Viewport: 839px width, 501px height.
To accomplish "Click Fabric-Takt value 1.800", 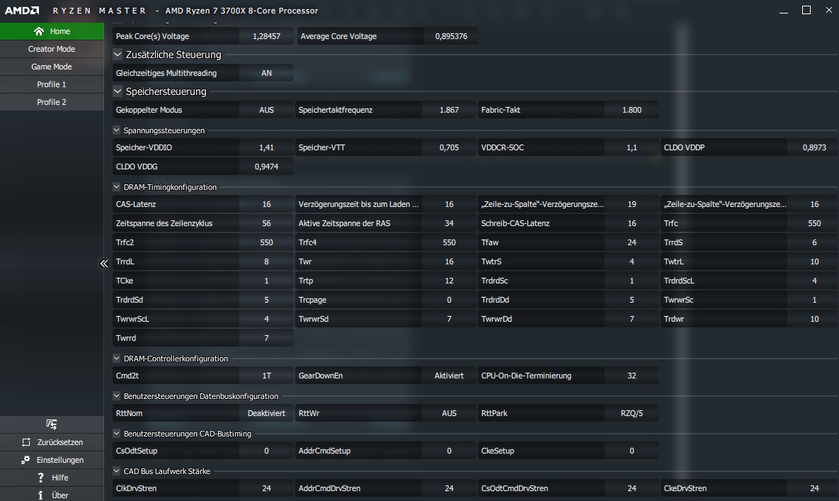I will click(x=632, y=110).
